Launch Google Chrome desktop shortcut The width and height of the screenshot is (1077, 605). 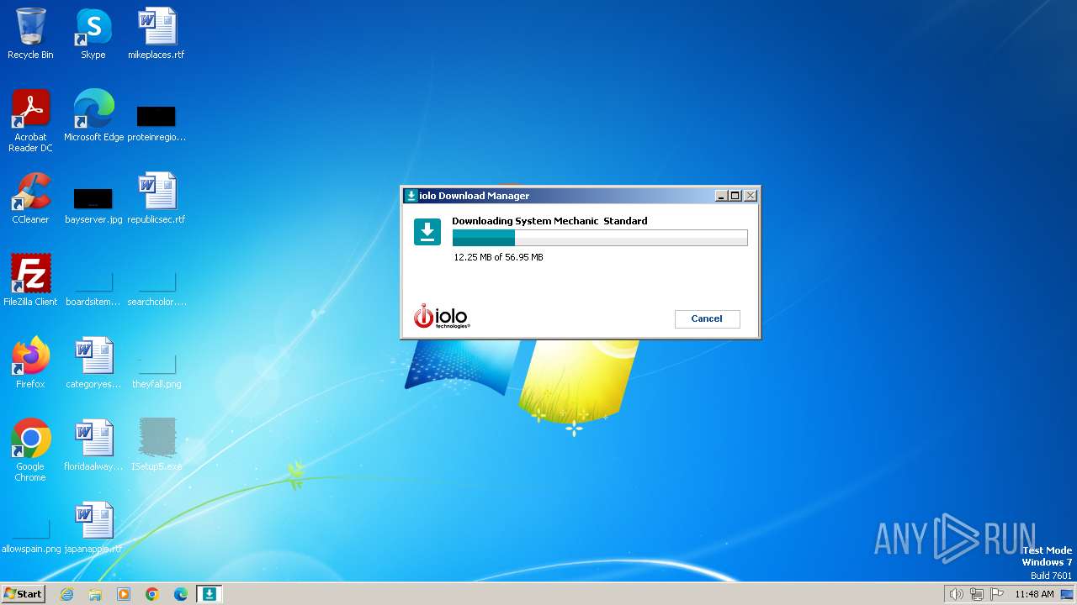coord(30,450)
